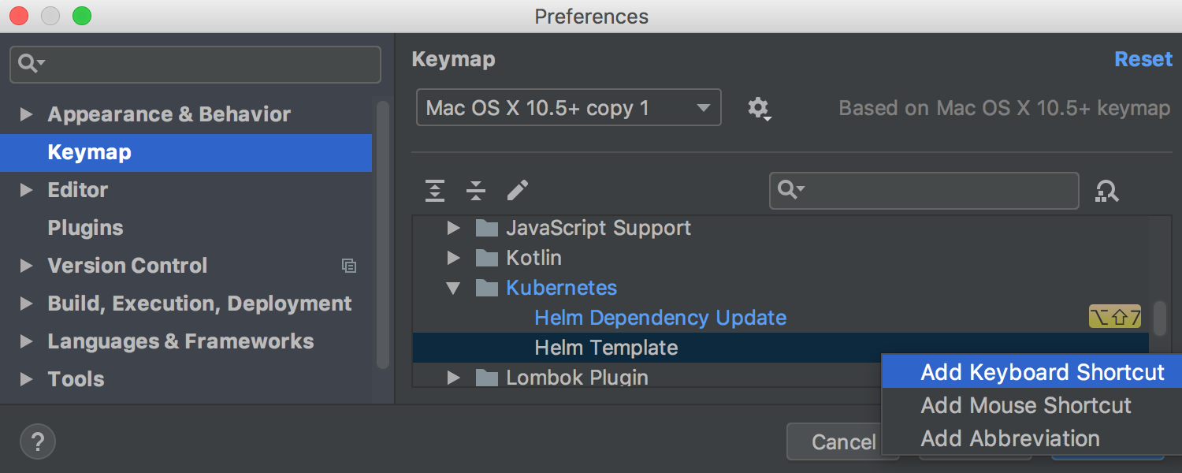Click the keymap tree scrollbar thumb
The height and width of the screenshot is (473, 1182).
1159,318
